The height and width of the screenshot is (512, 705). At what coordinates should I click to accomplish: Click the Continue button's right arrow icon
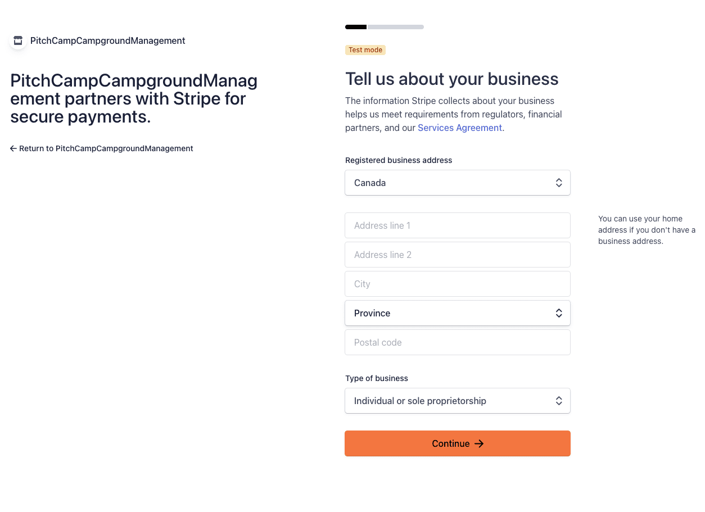click(479, 443)
